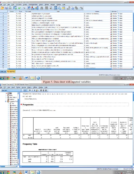Select the Statistics item in outline pane
Viewport: 134px width, 174px height.
coord(12,99)
